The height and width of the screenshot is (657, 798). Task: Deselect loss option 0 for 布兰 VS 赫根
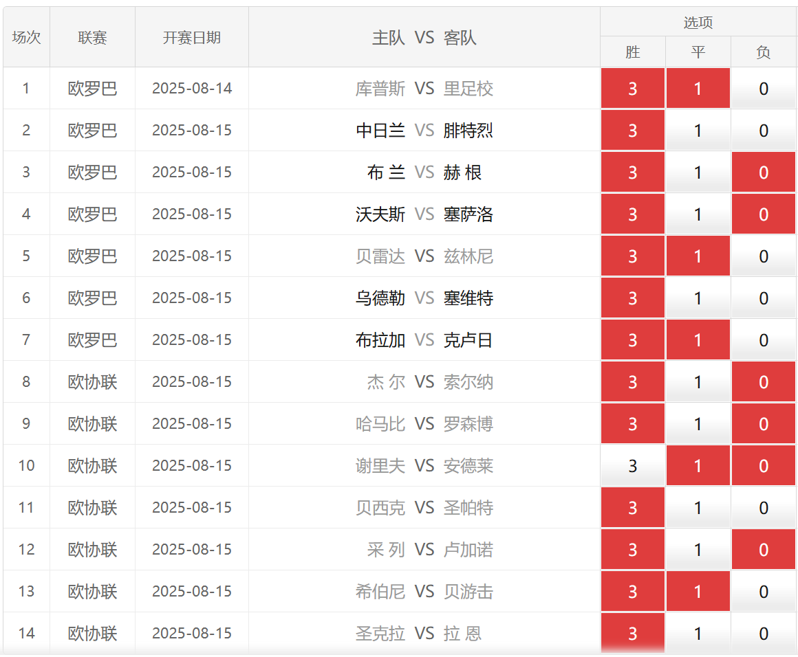click(x=764, y=172)
